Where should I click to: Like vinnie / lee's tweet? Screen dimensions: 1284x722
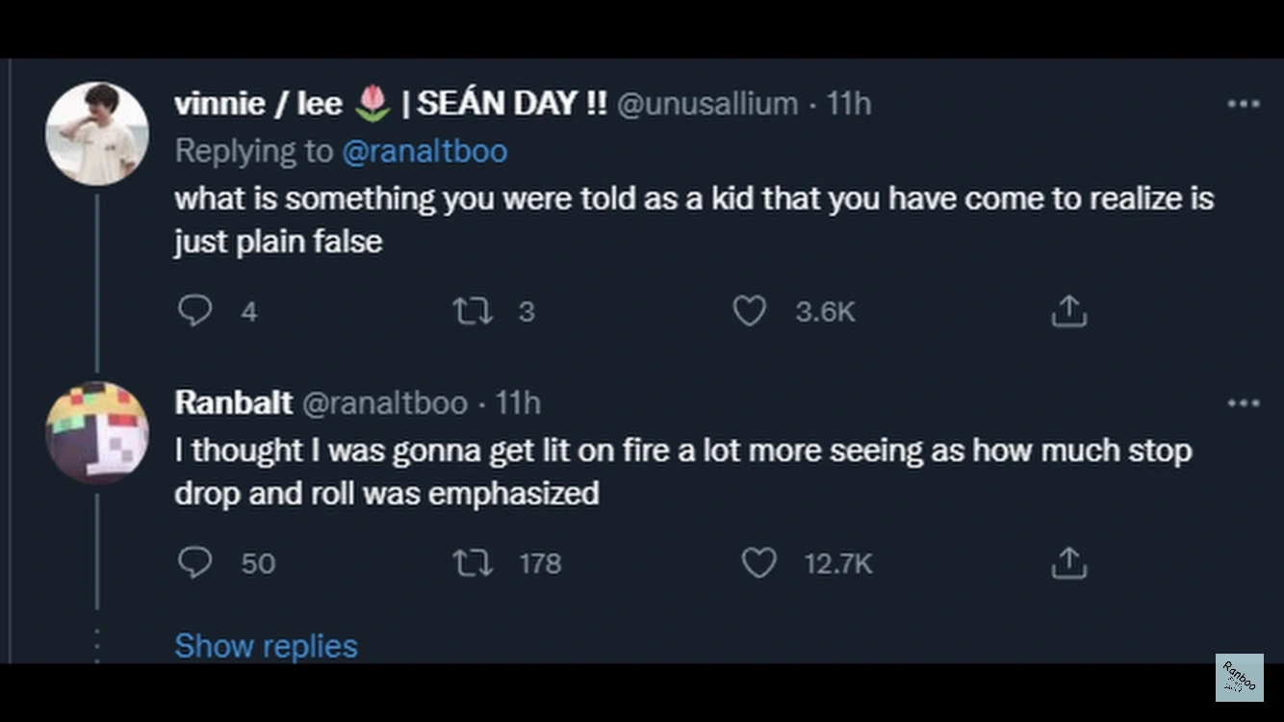tap(750, 311)
